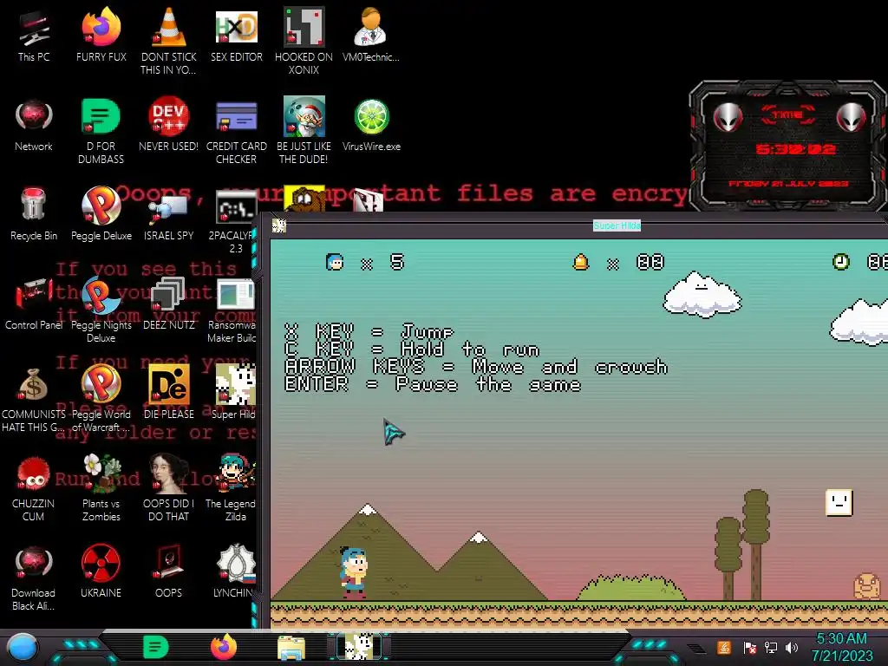Image resolution: width=888 pixels, height=666 pixels.
Task: Open the 2PACALYPSE 2.3 console shortcut
Action: click(x=234, y=221)
